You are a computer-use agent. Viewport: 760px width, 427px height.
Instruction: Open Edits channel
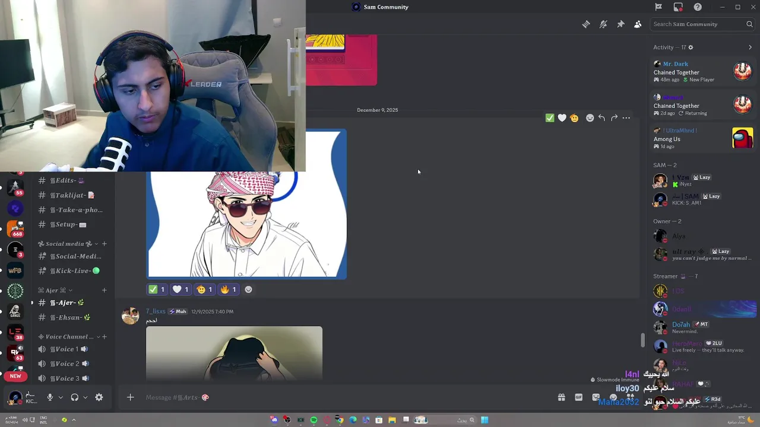pos(70,180)
